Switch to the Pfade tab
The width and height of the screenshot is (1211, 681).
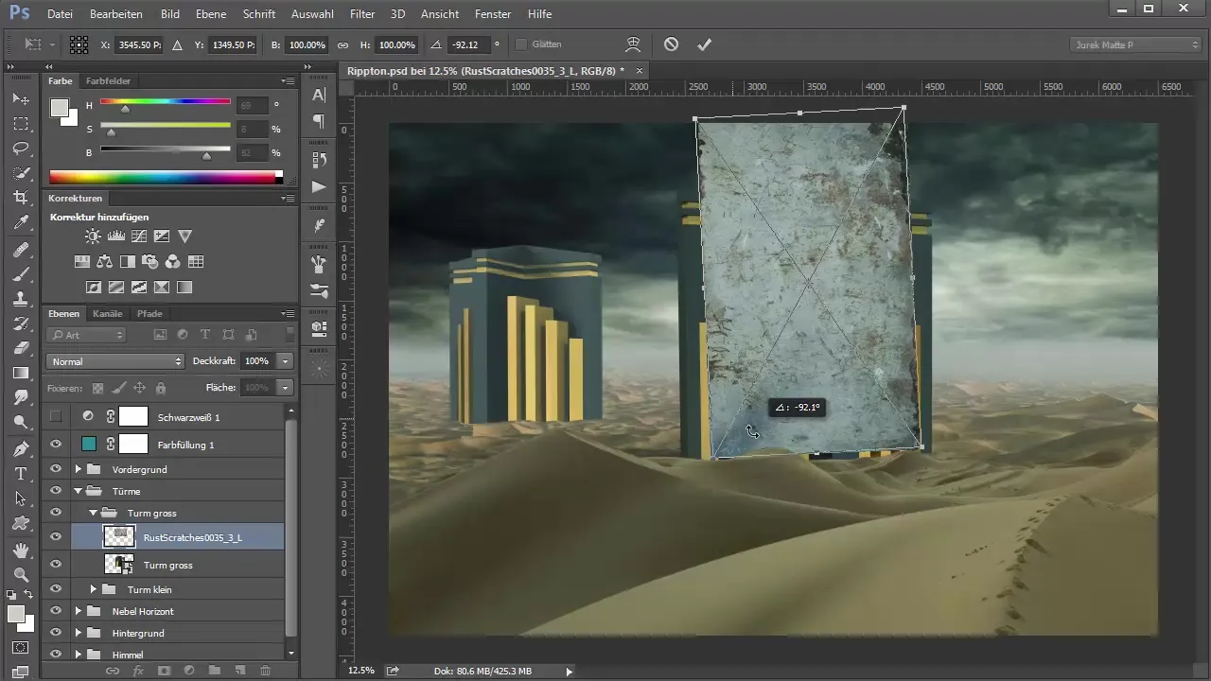tap(149, 313)
